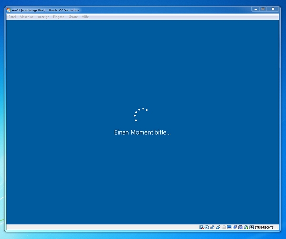
Task: Click the network adapters status icon
Action: click(x=212, y=228)
